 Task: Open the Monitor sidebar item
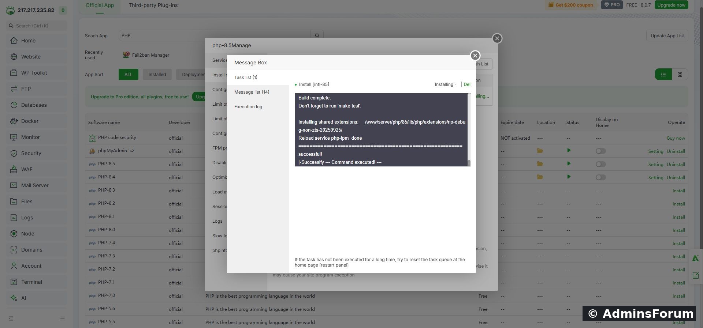pyautogui.click(x=37, y=137)
